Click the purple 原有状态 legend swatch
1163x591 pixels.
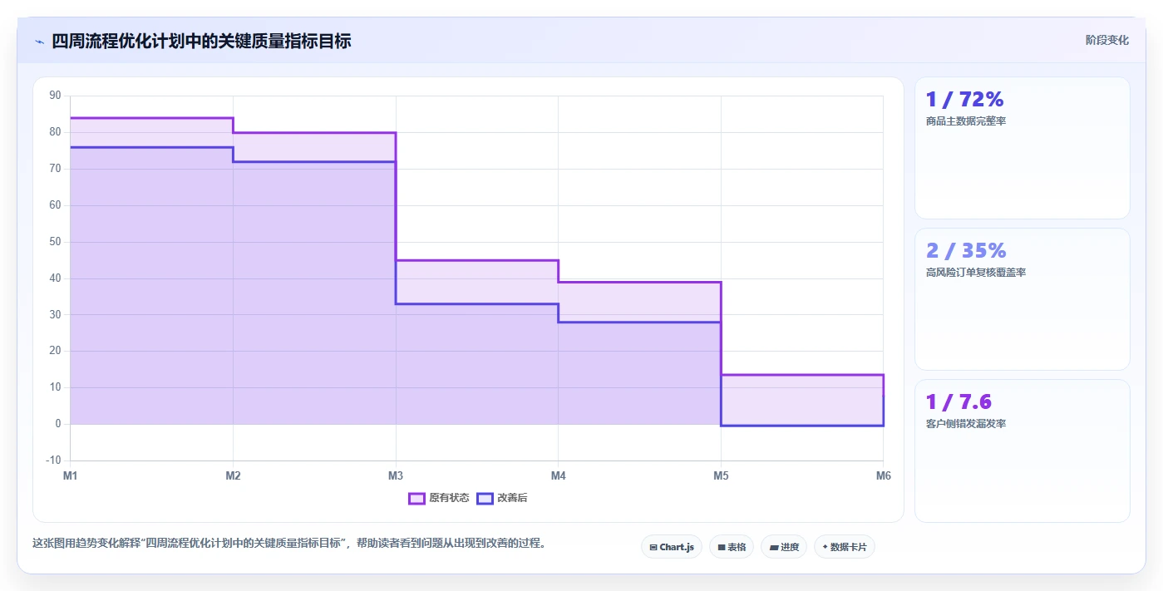[x=416, y=498]
